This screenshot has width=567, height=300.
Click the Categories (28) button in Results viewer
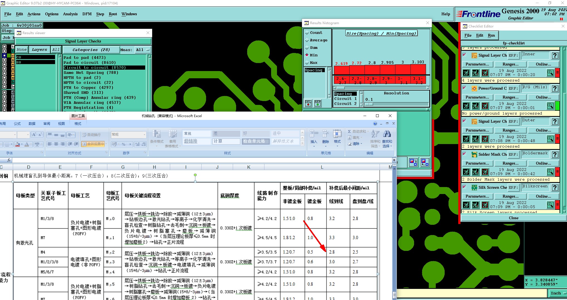click(x=91, y=50)
